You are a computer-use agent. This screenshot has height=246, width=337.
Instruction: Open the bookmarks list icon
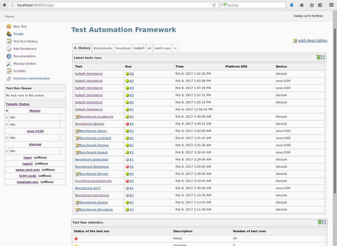click(320, 5)
